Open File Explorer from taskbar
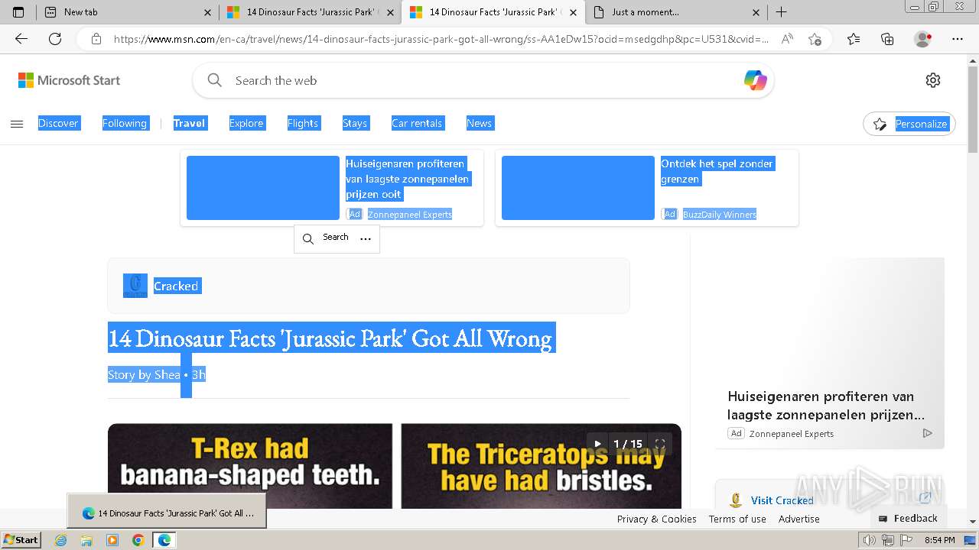 (86, 540)
